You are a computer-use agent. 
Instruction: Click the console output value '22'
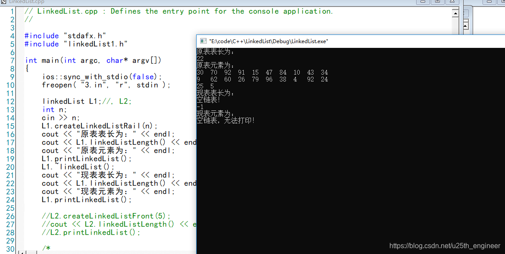click(x=200, y=59)
